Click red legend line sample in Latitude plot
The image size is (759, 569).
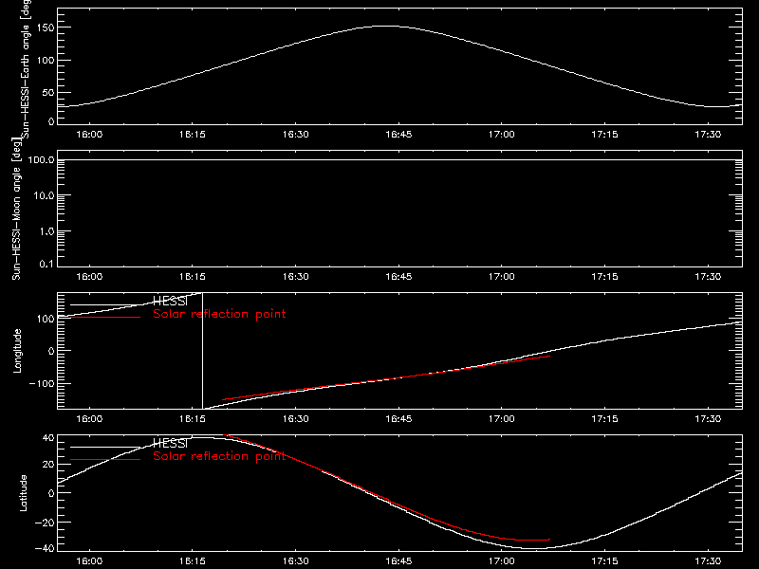pos(105,460)
